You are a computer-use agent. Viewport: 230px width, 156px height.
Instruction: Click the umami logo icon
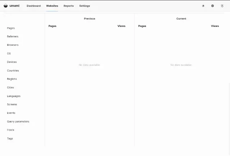tap(6, 6)
